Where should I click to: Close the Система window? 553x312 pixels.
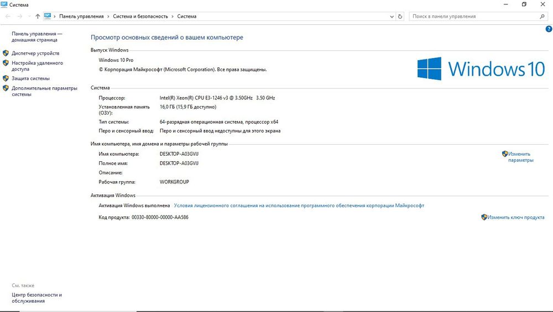[543, 4]
